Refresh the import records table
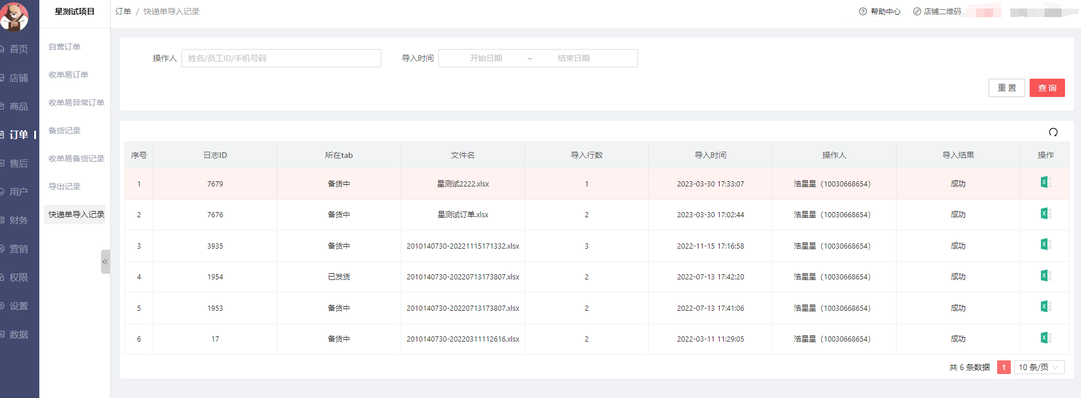Image resolution: width=1081 pixels, height=398 pixels. point(1053,132)
